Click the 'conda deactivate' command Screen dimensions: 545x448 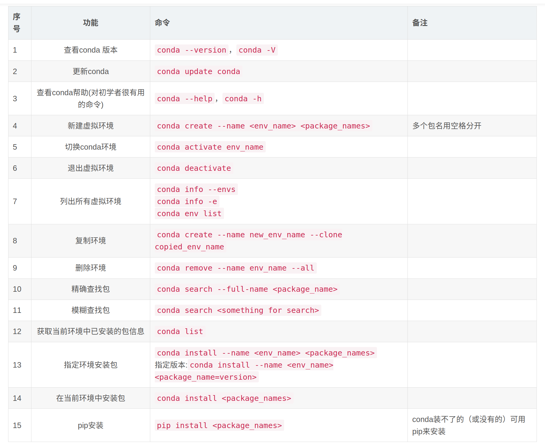pos(194,168)
